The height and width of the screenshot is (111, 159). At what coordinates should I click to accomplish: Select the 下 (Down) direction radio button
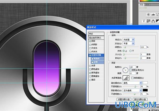point(131,51)
